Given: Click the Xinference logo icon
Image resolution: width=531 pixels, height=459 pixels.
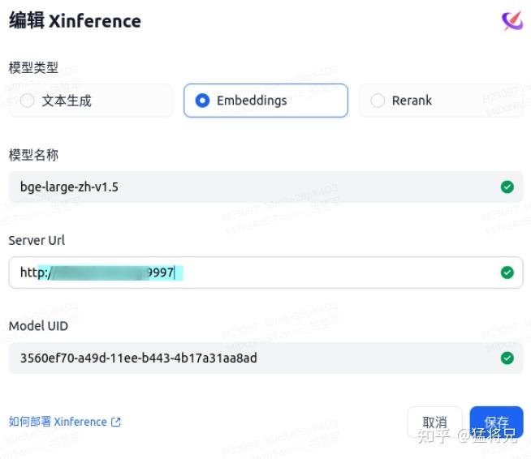Looking at the screenshot, I should 512,21.
